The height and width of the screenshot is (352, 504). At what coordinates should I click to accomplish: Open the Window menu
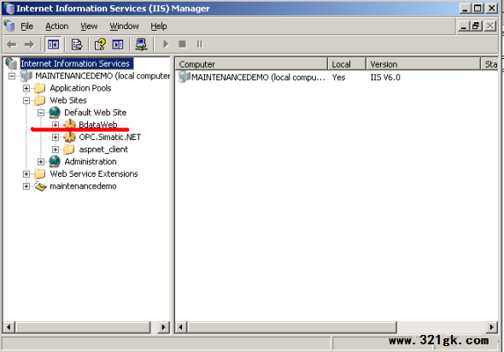click(124, 26)
